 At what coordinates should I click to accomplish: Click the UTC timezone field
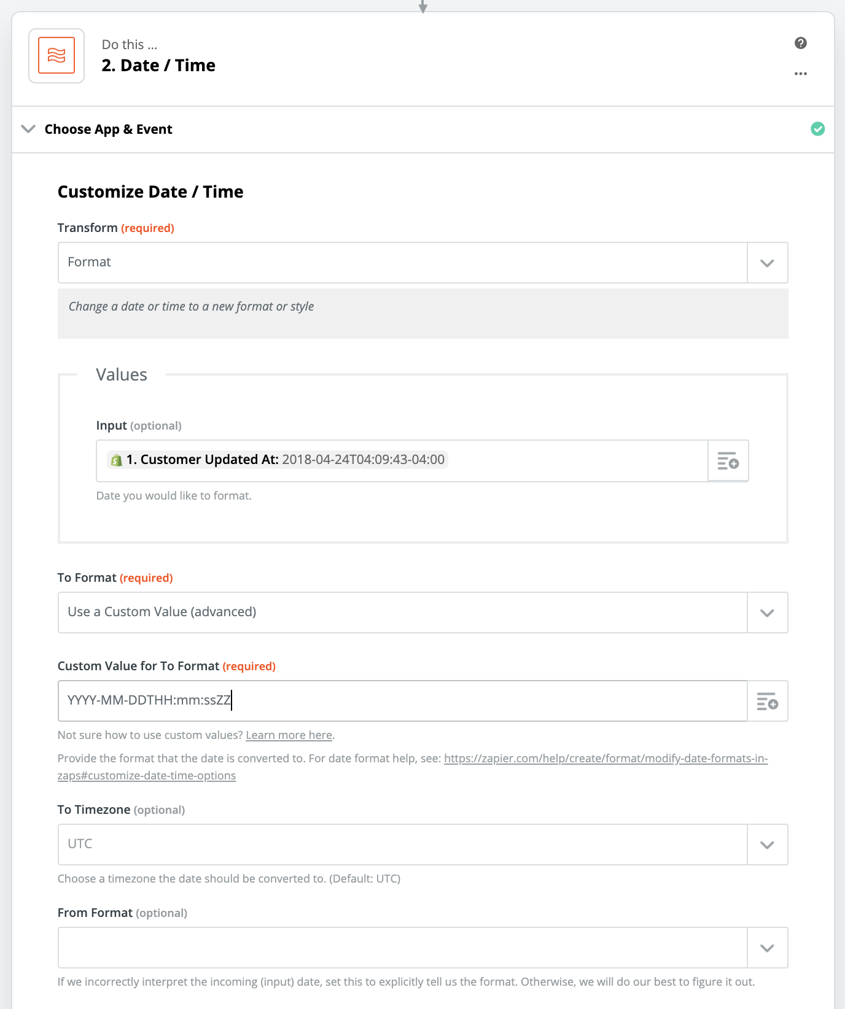point(403,845)
